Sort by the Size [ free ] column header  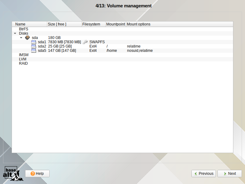pos(64,24)
